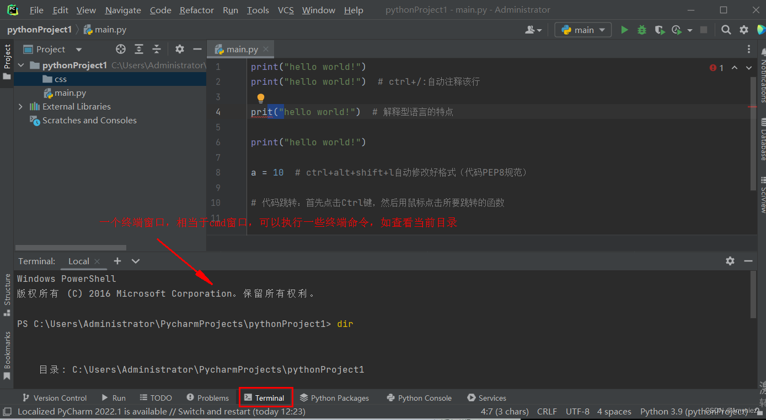Toggle tool window bars icon in bottom-left corner

coord(7,411)
